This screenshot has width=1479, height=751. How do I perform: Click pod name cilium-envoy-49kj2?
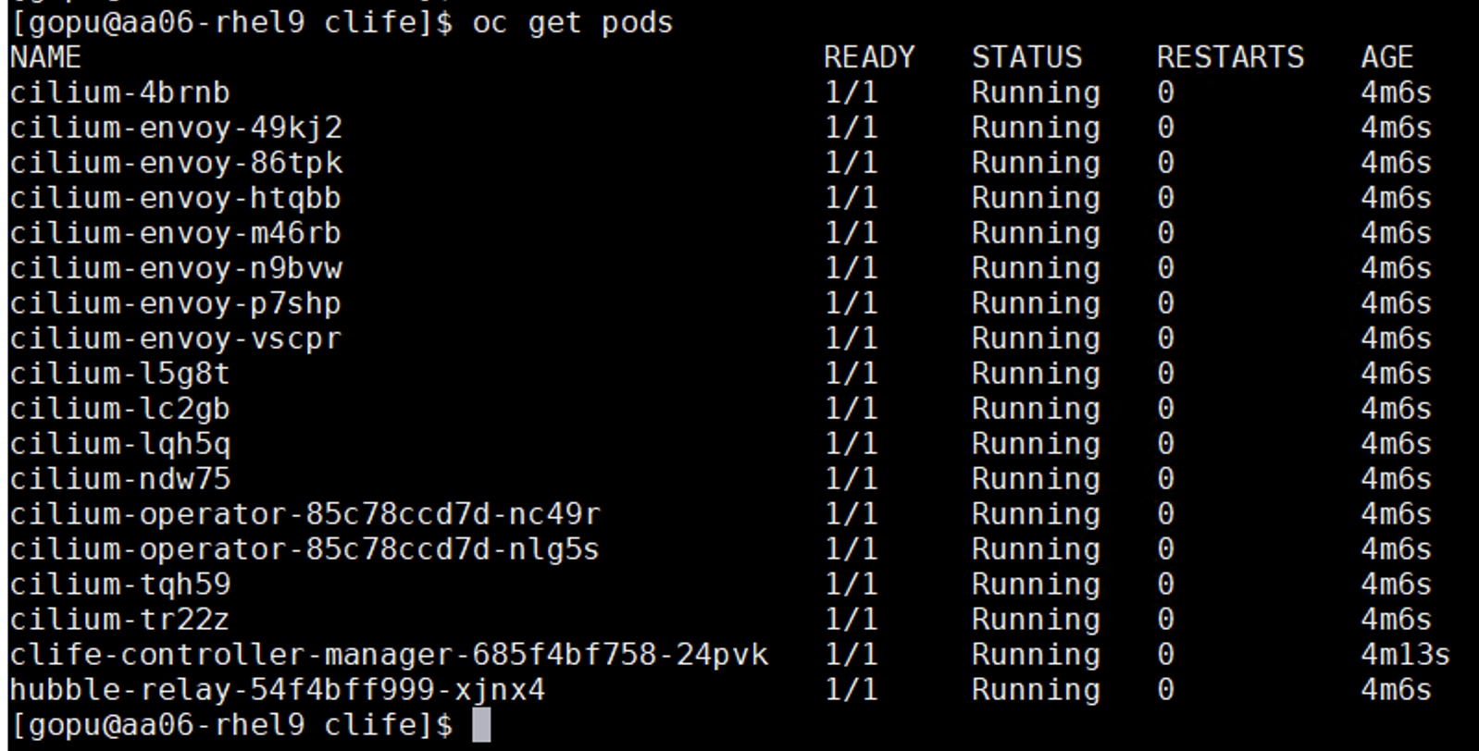click(176, 128)
